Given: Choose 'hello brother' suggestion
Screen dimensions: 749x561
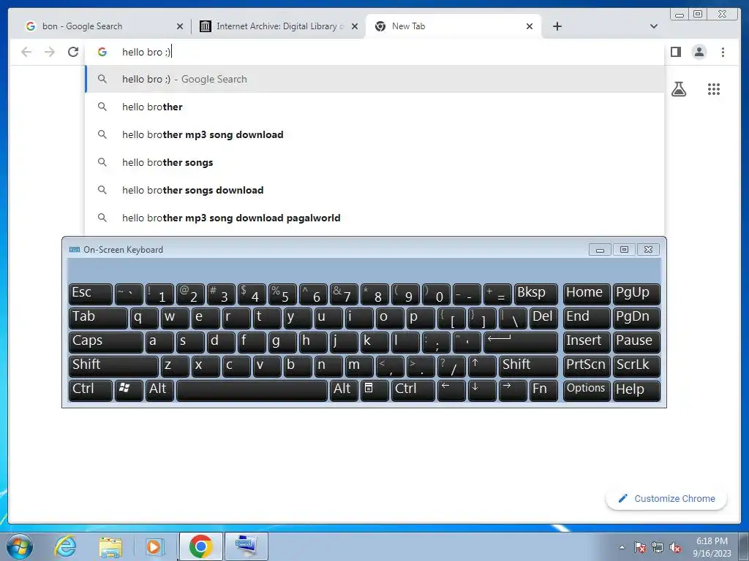Looking at the screenshot, I should [x=375, y=107].
